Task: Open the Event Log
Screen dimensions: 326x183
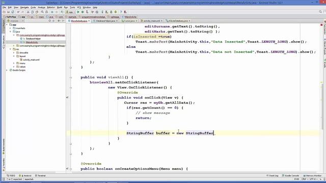Action: pos(273,175)
